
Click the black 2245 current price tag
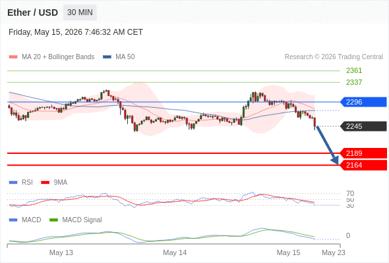(x=363, y=126)
